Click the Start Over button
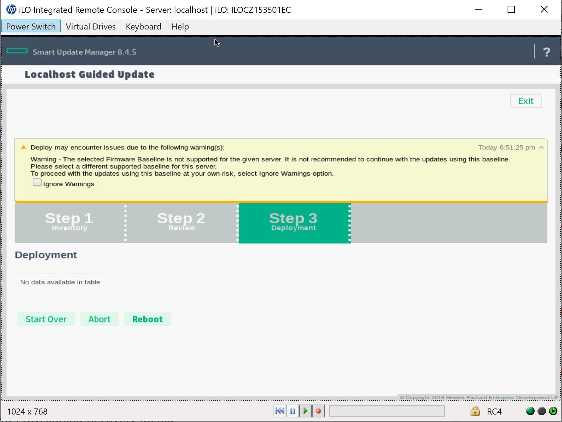This screenshot has height=422, width=562. [x=46, y=319]
